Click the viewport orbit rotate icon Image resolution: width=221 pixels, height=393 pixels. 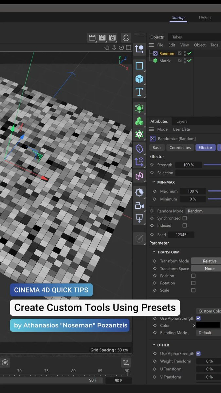(x=121, y=47)
